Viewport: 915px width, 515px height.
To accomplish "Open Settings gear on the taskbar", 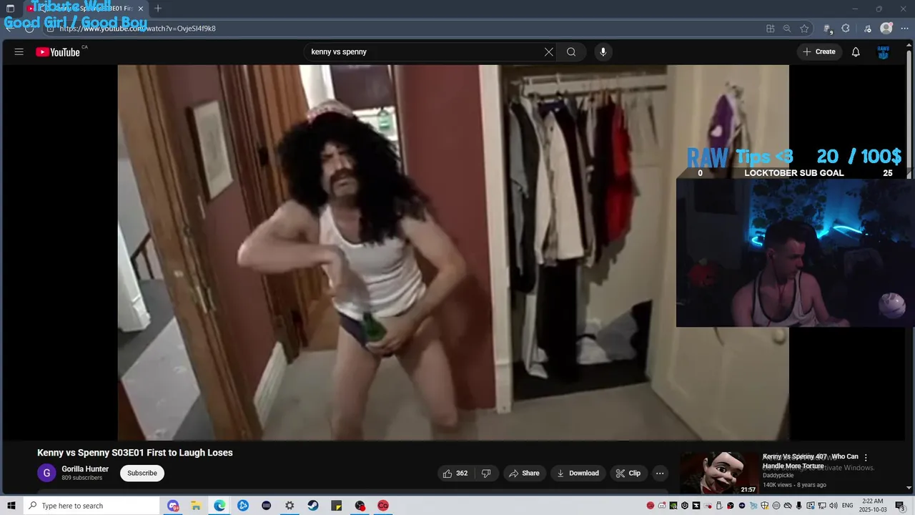I will [x=290, y=506].
